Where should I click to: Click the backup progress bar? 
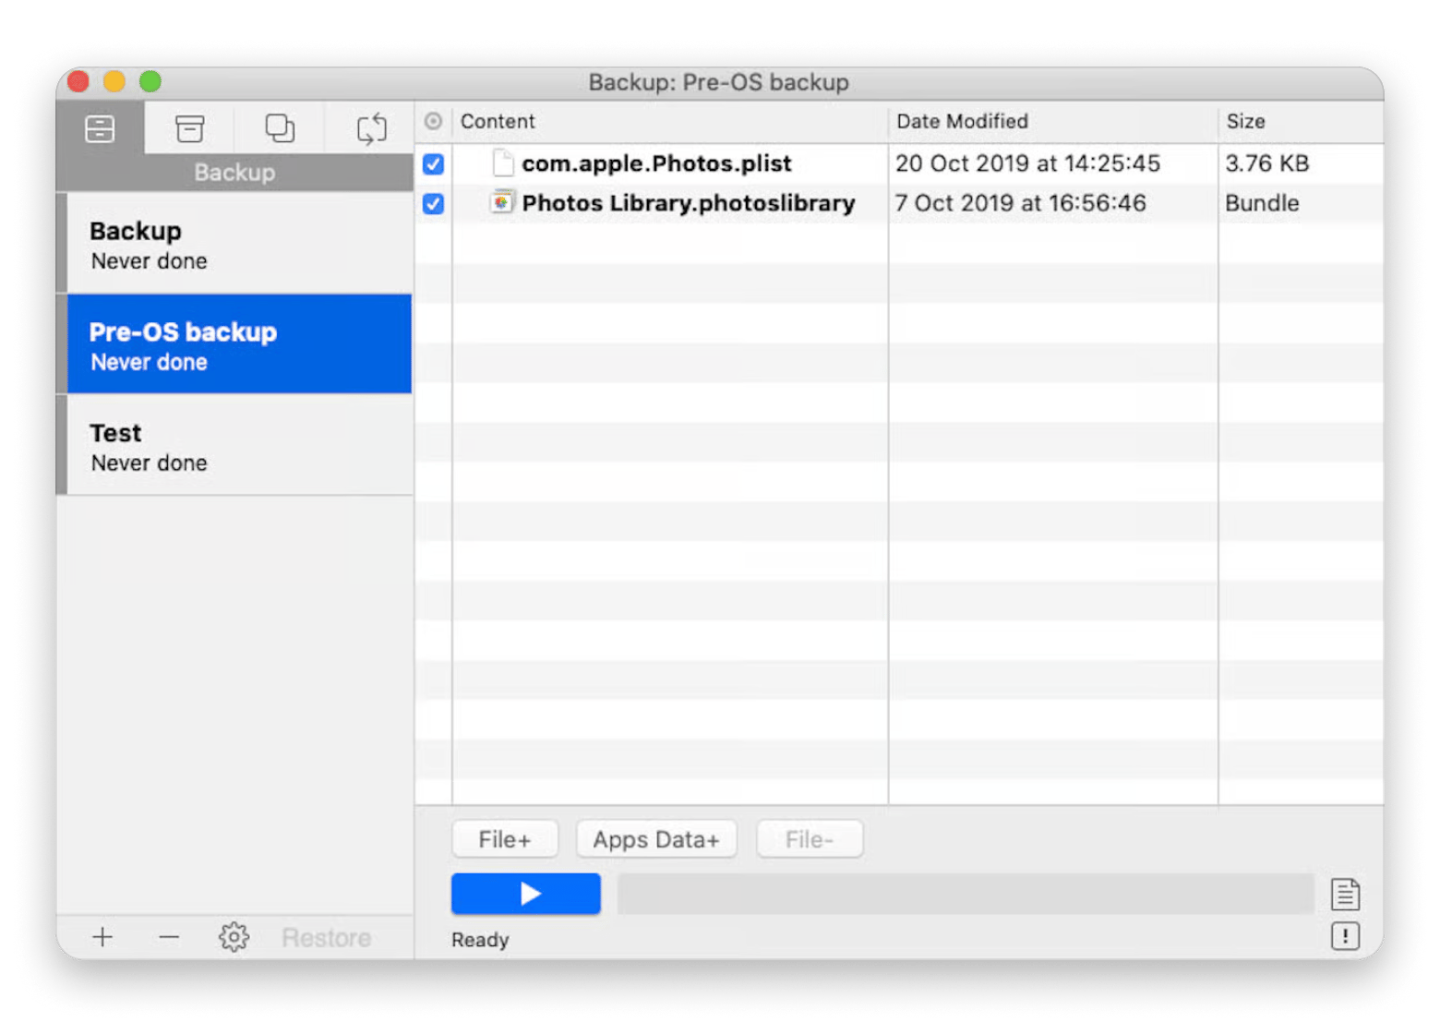[x=966, y=894]
